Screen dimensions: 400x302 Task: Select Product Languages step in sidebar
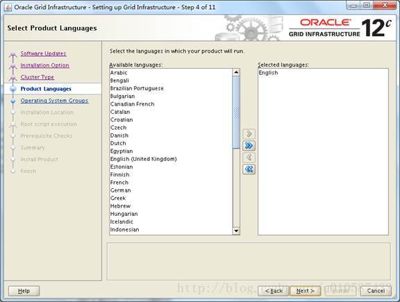[46, 89]
